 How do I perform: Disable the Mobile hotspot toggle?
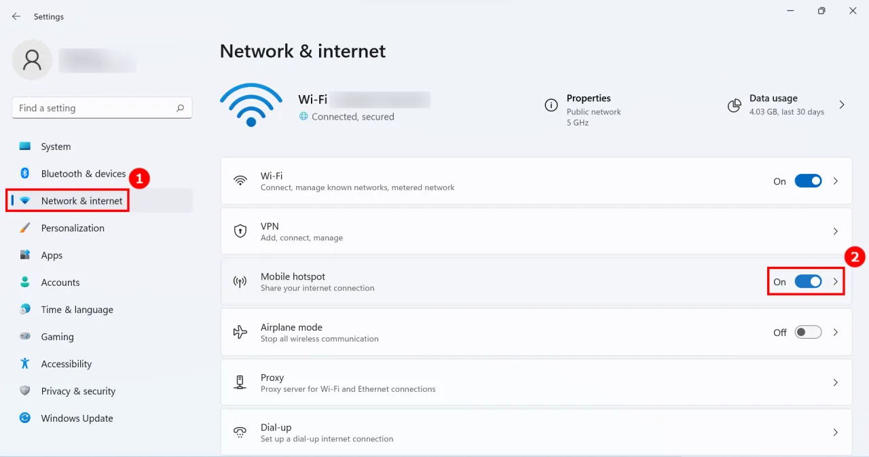click(808, 282)
